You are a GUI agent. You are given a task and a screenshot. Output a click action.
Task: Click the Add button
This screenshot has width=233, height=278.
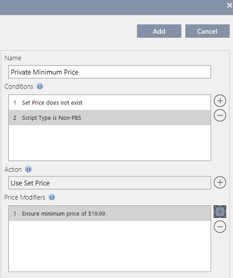click(x=159, y=31)
